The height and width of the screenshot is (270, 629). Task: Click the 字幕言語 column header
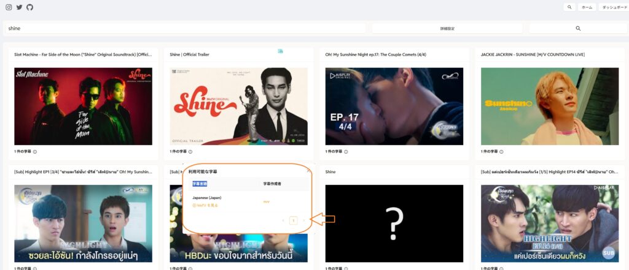pyautogui.click(x=200, y=184)
